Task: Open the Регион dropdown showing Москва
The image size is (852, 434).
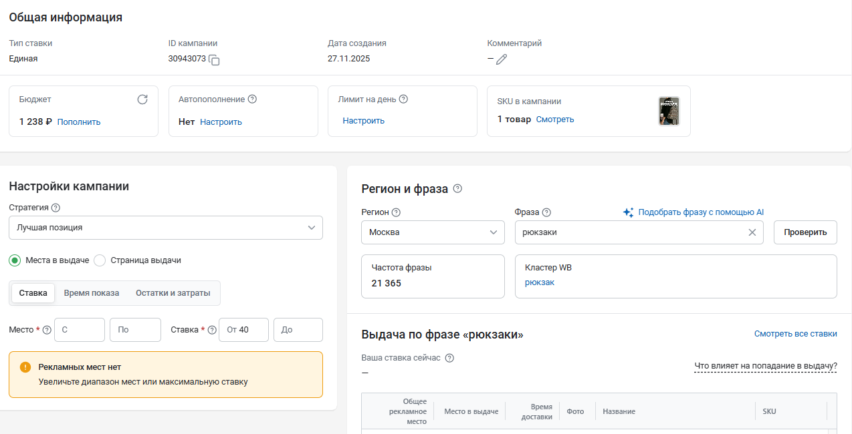Action: point(433,232)
